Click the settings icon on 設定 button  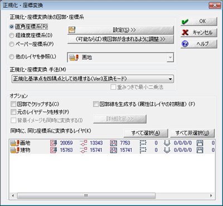72,30
